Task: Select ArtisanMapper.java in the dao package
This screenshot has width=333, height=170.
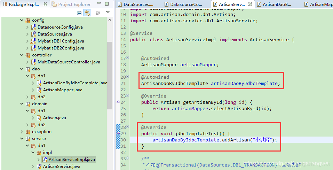Action: pyautogui.click(x=63, y=90)
